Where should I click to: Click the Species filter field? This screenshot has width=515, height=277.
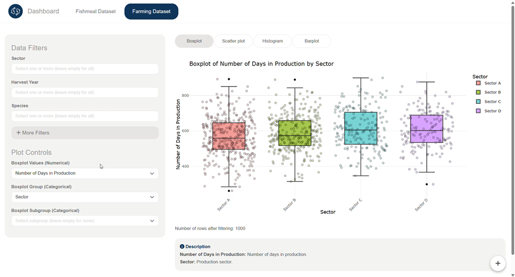coord(85,116)
